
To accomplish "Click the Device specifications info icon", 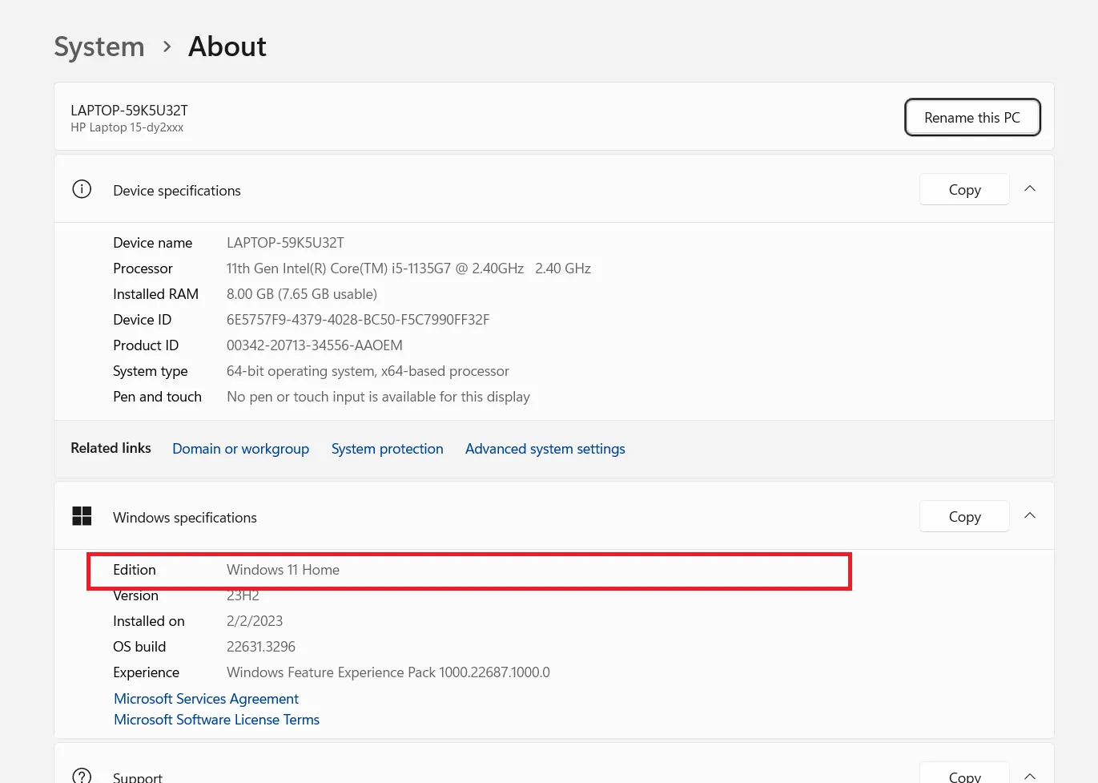I will click(x=82, y=189).
